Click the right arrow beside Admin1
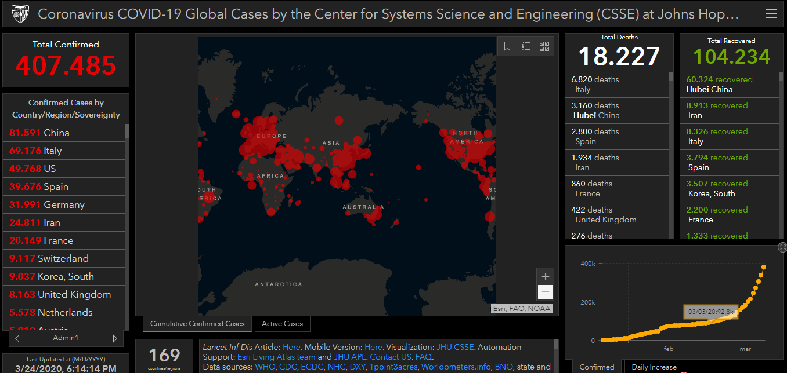787x373 pixels. tap(114, 338)
